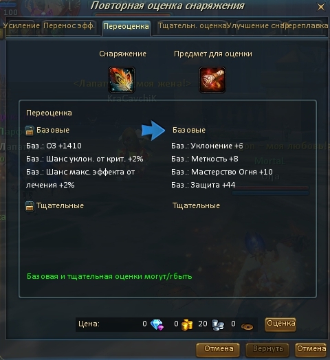Click the Вернуть button
The height and width of the screenshot is (360, 330).
267,350
